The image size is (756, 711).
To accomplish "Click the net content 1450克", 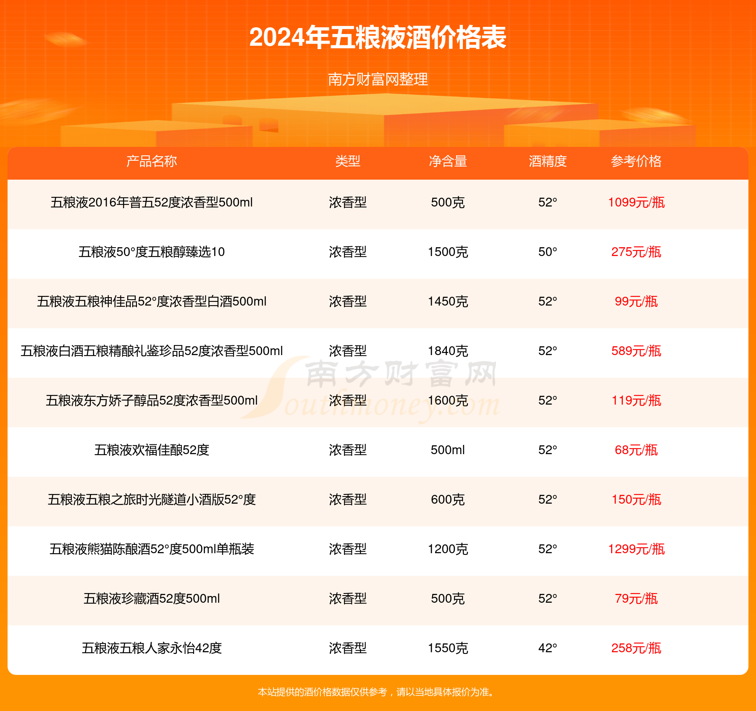I will point(448,301).
